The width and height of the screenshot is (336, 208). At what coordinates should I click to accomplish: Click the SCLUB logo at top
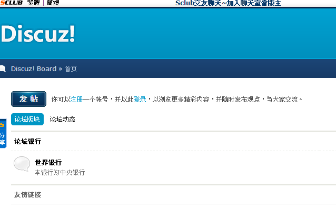(x=12, y=3)
